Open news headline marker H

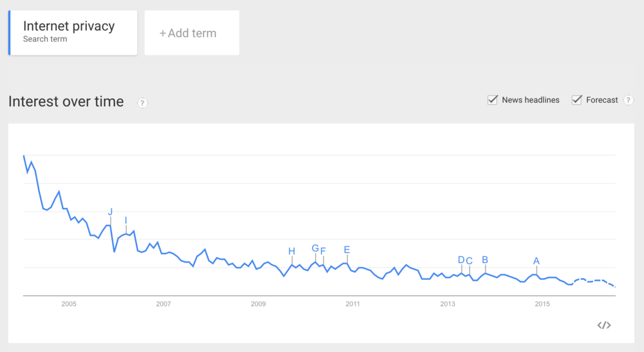292,251
